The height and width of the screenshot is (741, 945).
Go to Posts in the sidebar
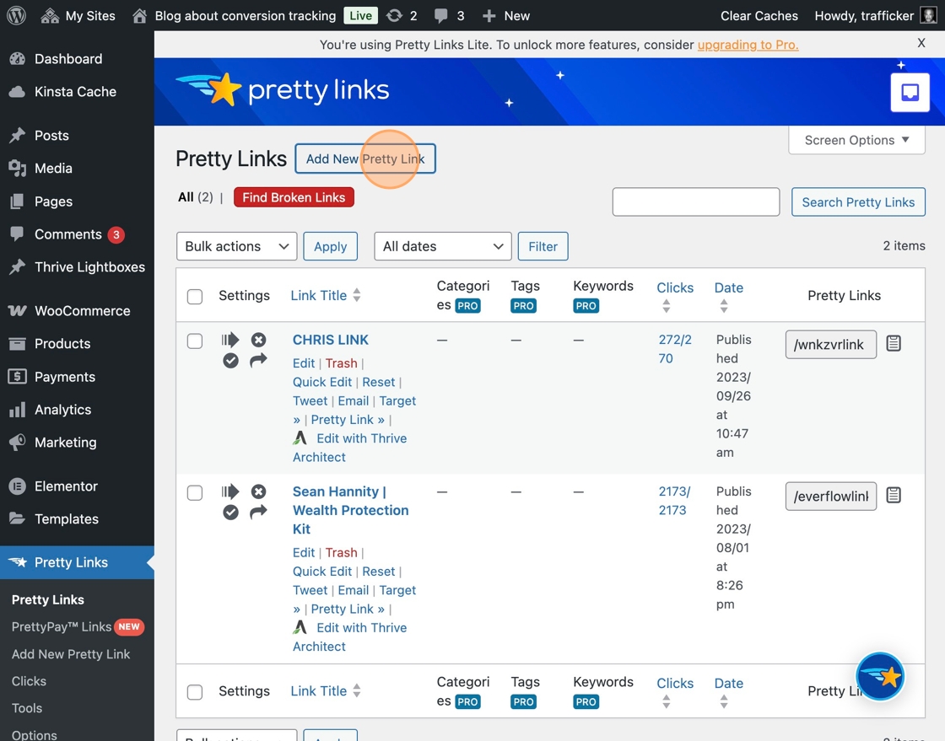(x=77, y=136)
